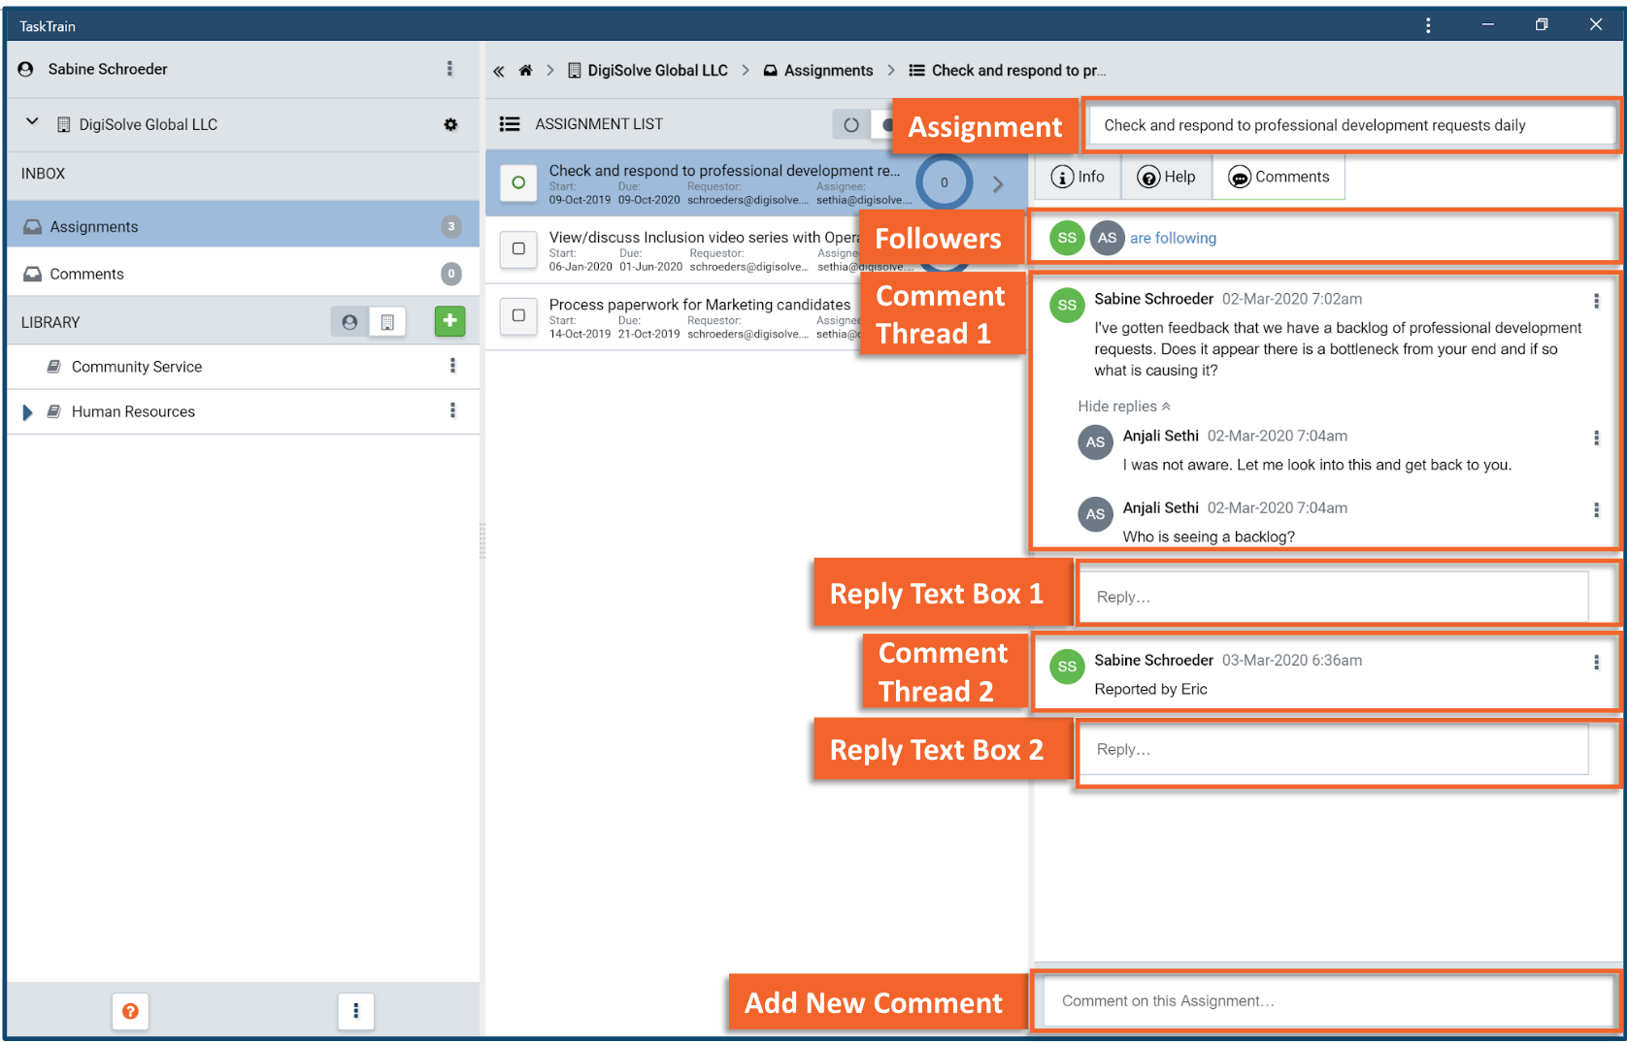Open Human Resources more options menu
Viewport: 1627px width, 1043px height.
click(x=452, y=410)
